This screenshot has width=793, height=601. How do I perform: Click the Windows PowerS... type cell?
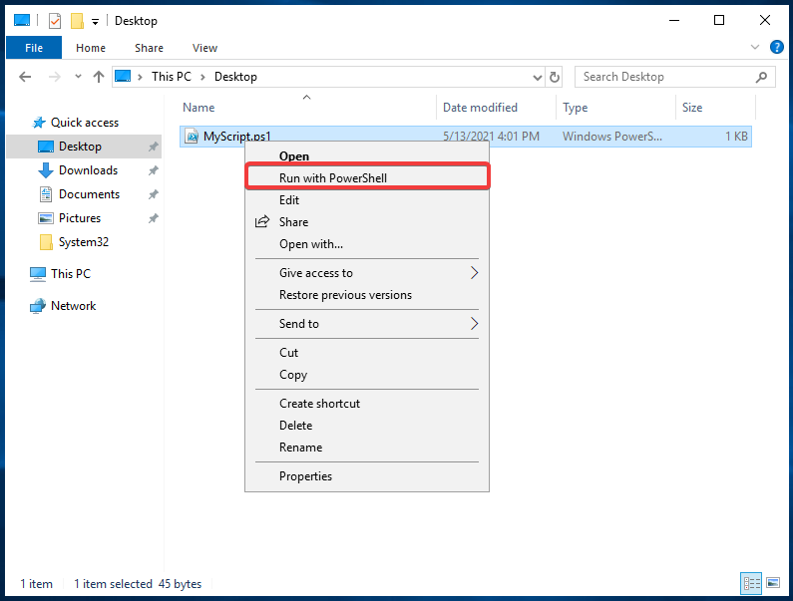click(611, 137)
